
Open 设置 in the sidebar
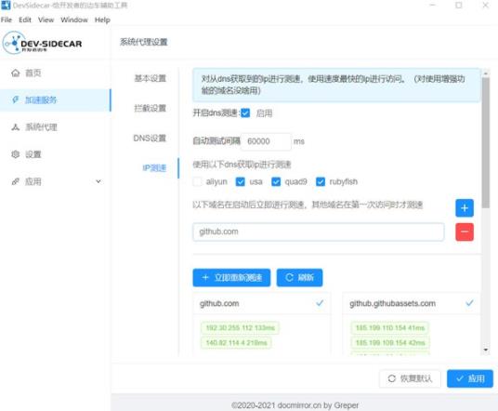pos(56,154)
